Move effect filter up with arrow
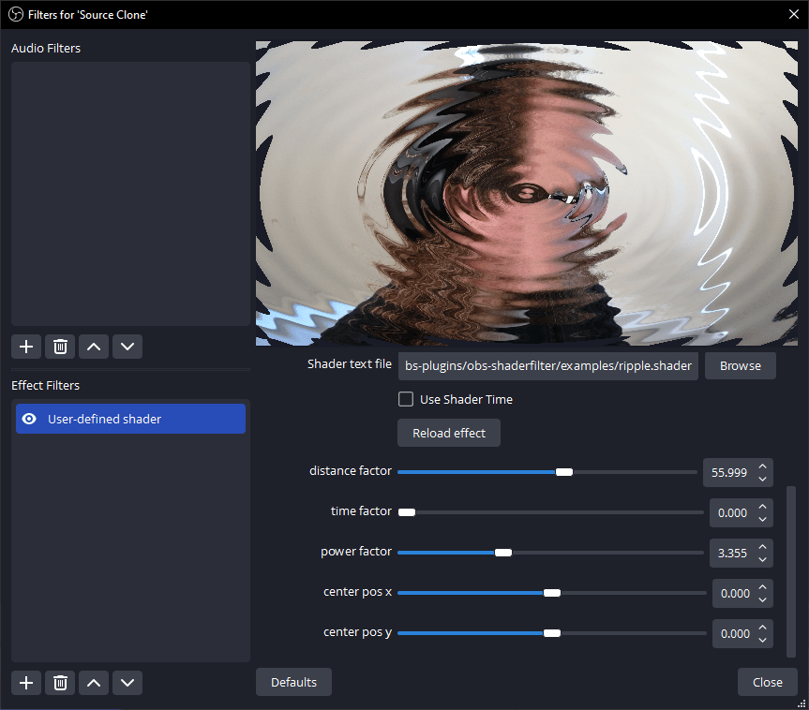 click(94, 683)
